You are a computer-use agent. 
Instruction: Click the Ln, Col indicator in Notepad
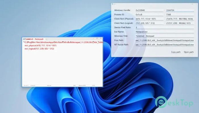tap(26, 86)
